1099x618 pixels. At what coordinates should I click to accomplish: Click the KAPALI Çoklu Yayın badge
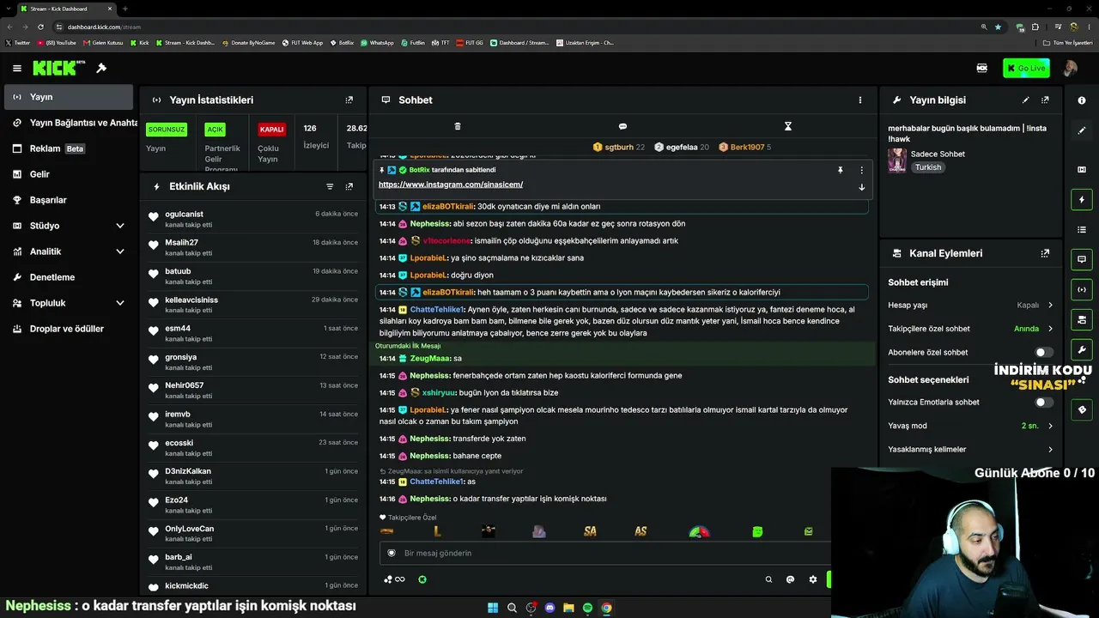click(x=271, y=130)
